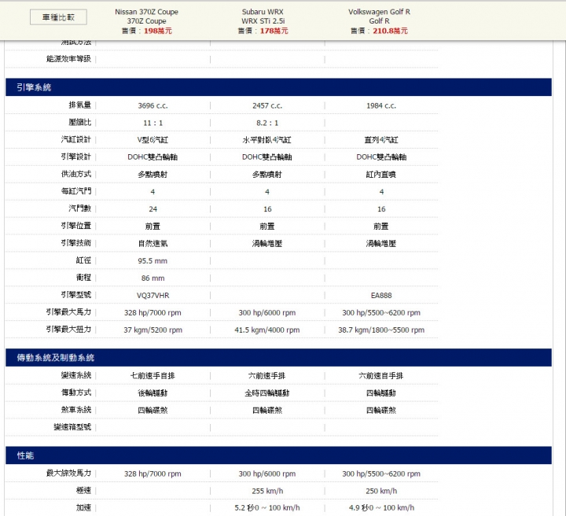
Task: Select the 水平對臥4汽缸 cell
Action: 267,140
